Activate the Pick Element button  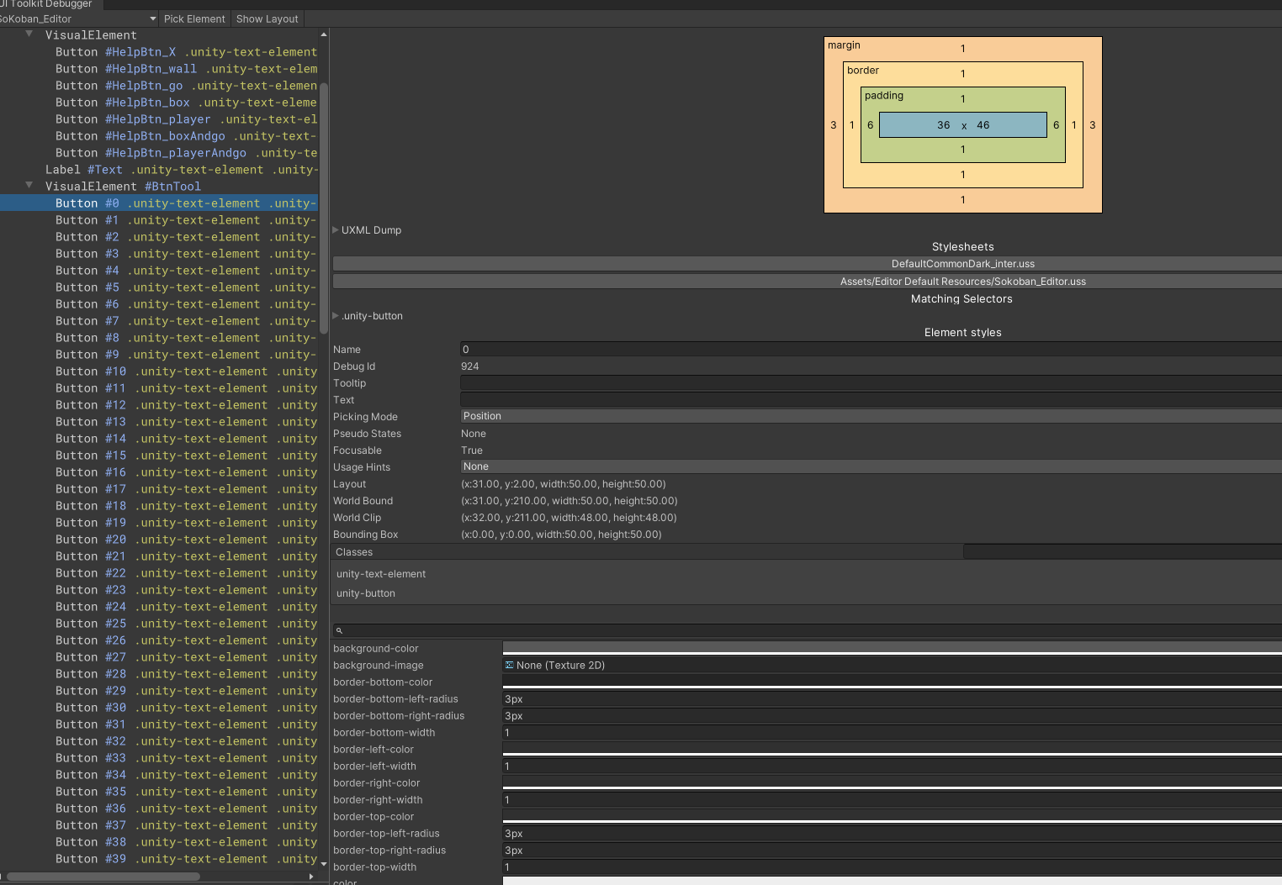[x=194, y=18]
